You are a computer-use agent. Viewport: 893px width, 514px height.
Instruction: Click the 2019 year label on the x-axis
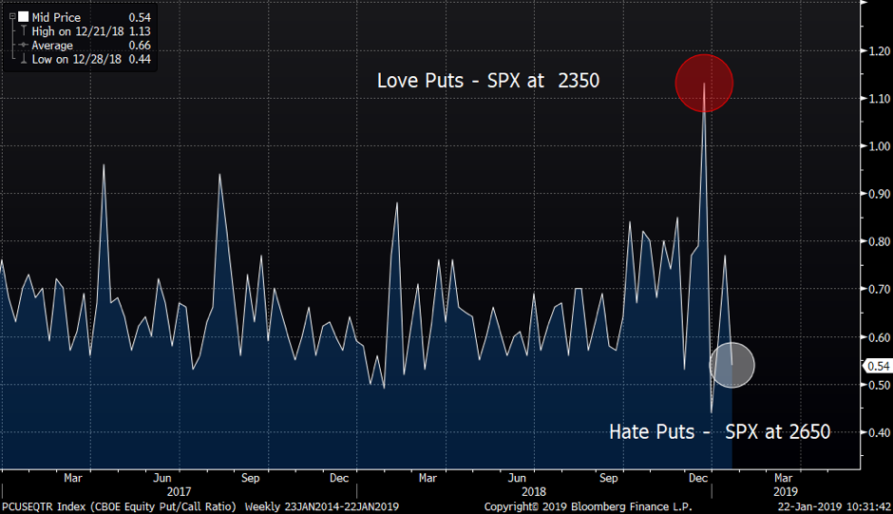click(786, 491)
